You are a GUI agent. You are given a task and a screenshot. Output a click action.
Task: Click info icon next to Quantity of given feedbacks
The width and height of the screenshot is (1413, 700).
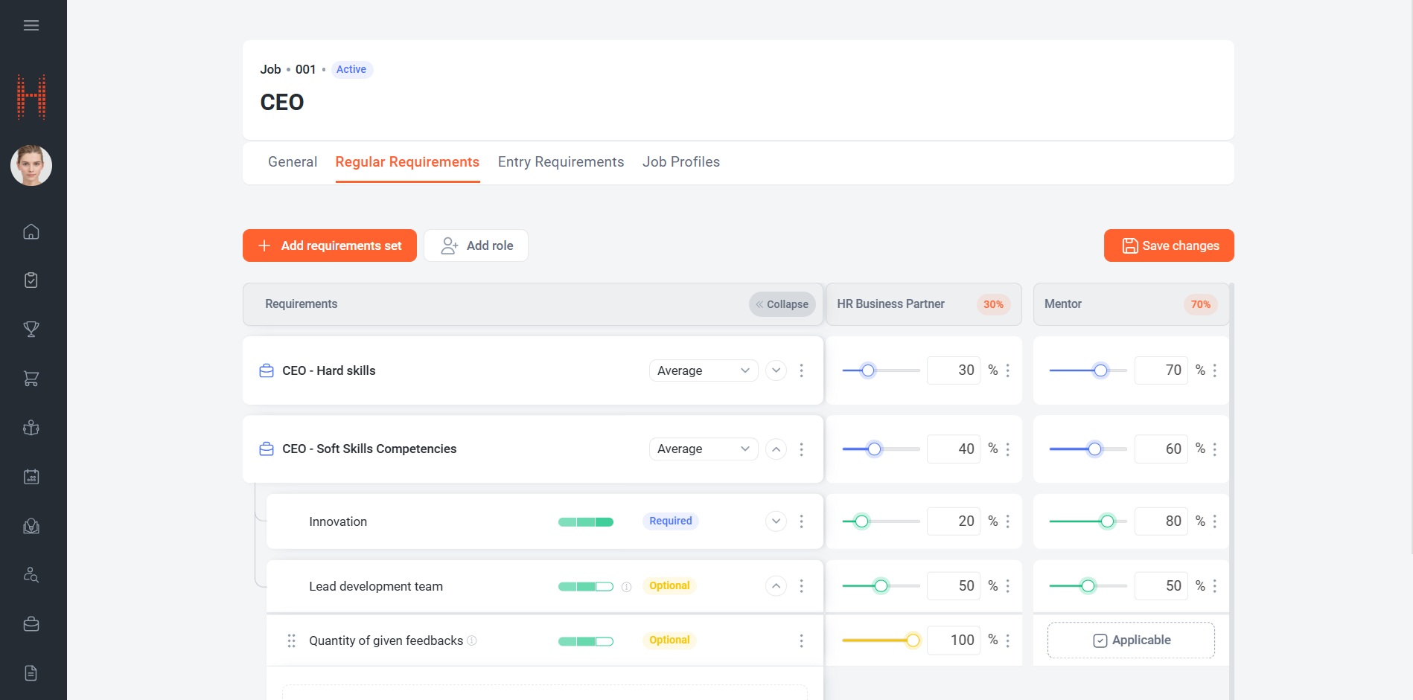click(x=472, y=640)
